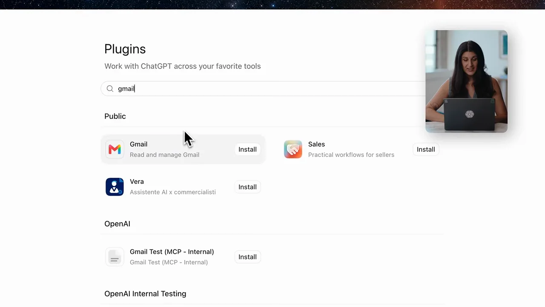Click the Plugins page heading
545x307 pixels.
tap(125, 49)
